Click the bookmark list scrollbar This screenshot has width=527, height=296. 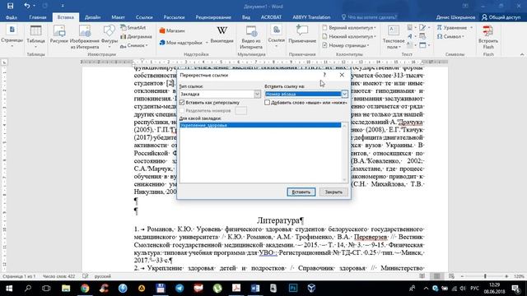[344, 152]
